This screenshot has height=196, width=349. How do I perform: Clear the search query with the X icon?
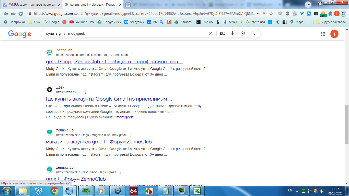tap(211, 33)
